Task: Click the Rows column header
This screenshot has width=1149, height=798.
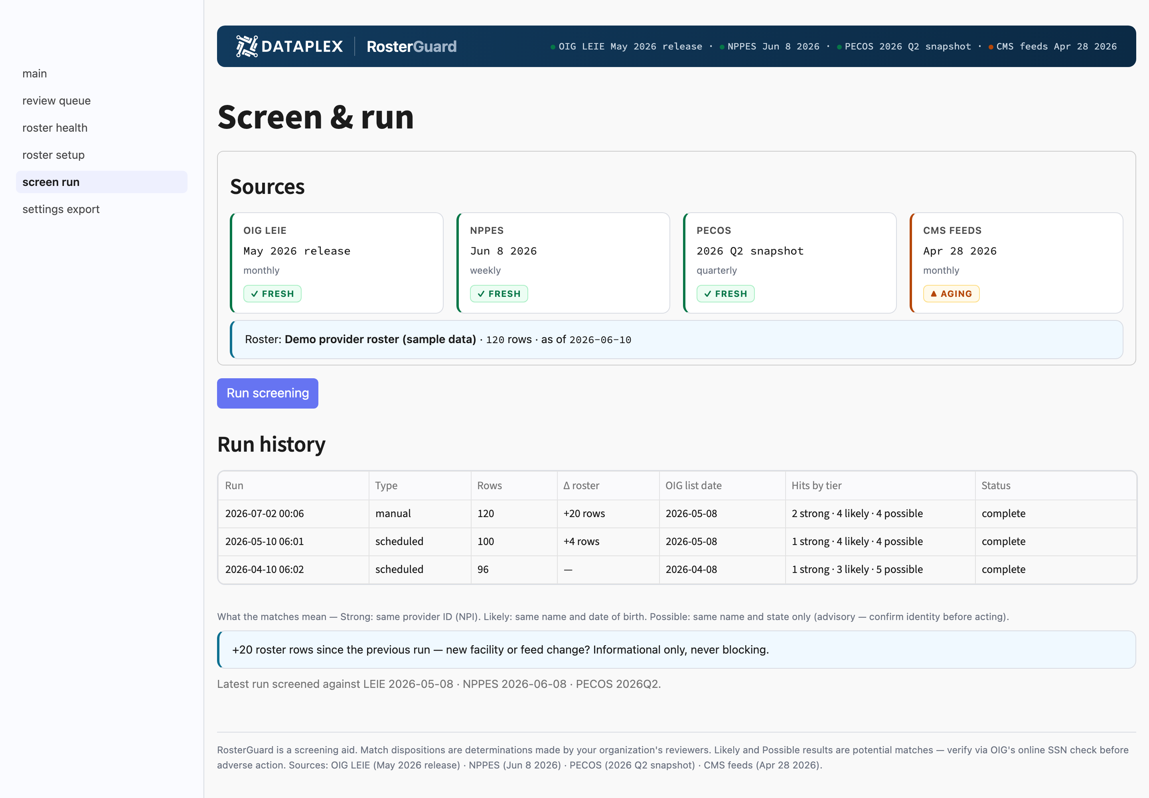Action: coord(514,486)
